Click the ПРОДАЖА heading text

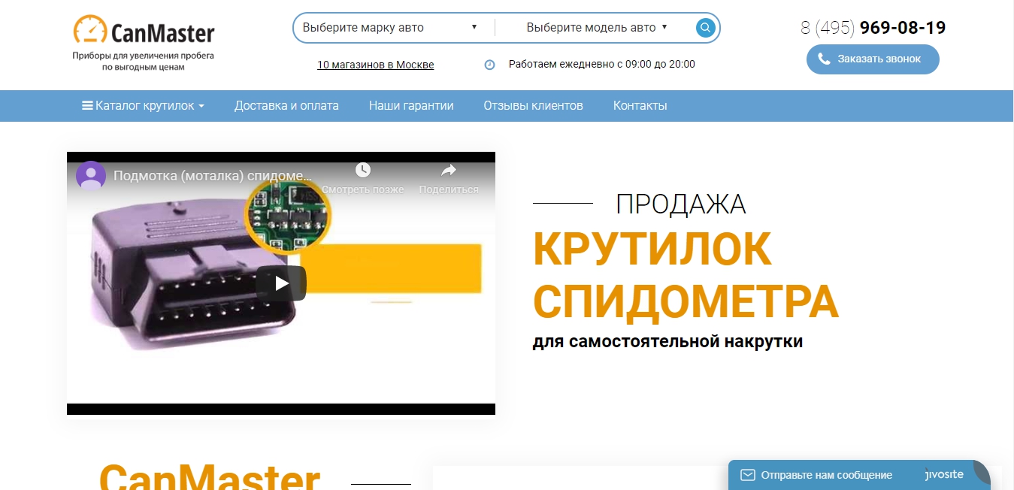(680, 204)
